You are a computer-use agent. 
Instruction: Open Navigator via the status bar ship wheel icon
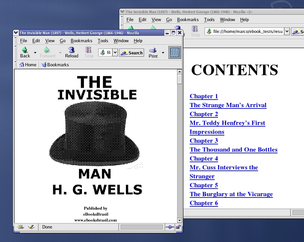(x=20, y=227)
